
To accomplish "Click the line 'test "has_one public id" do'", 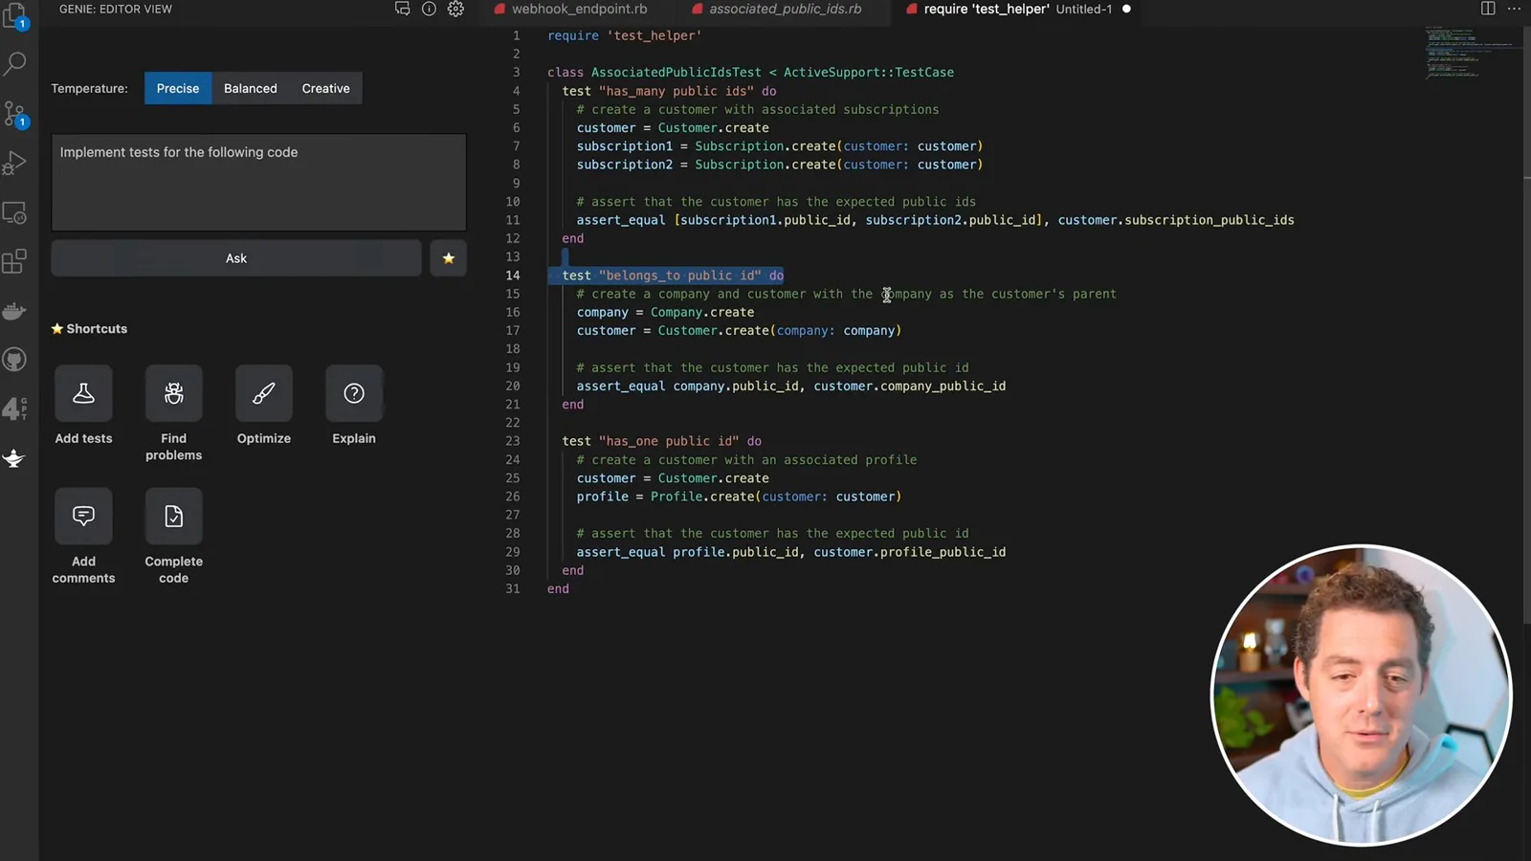I will (661, 441).
